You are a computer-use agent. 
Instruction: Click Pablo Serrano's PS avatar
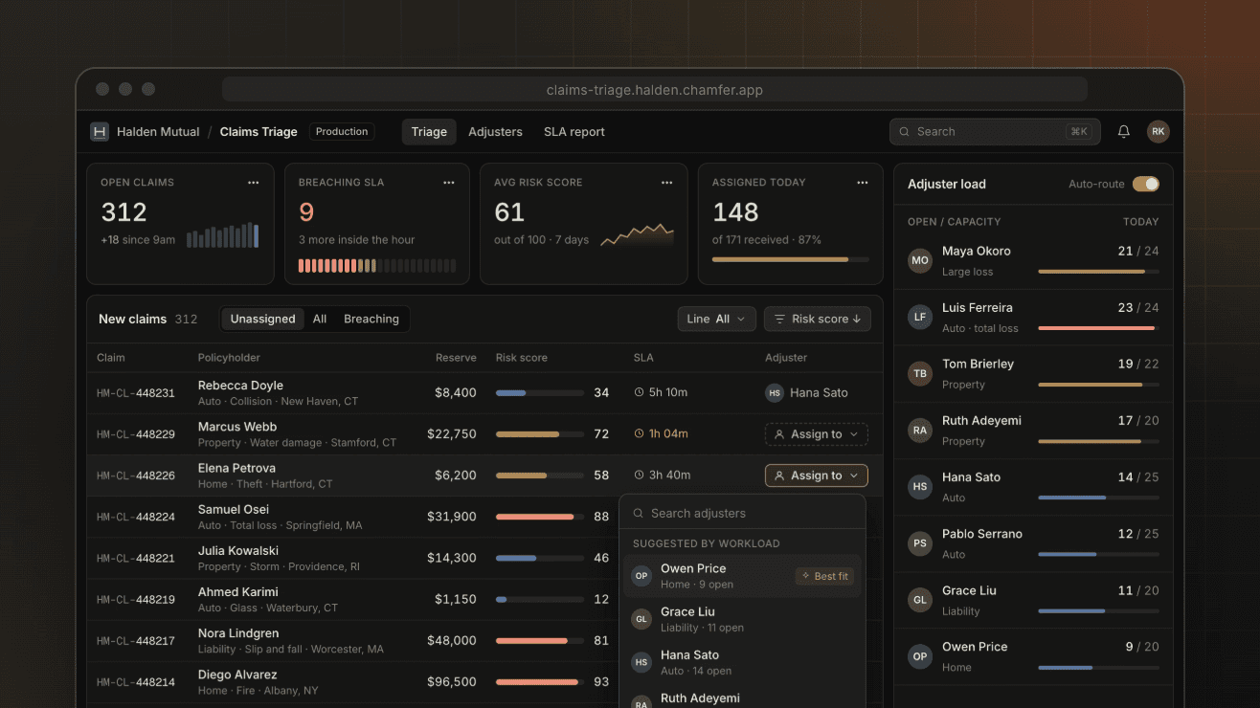click(920, 543)
